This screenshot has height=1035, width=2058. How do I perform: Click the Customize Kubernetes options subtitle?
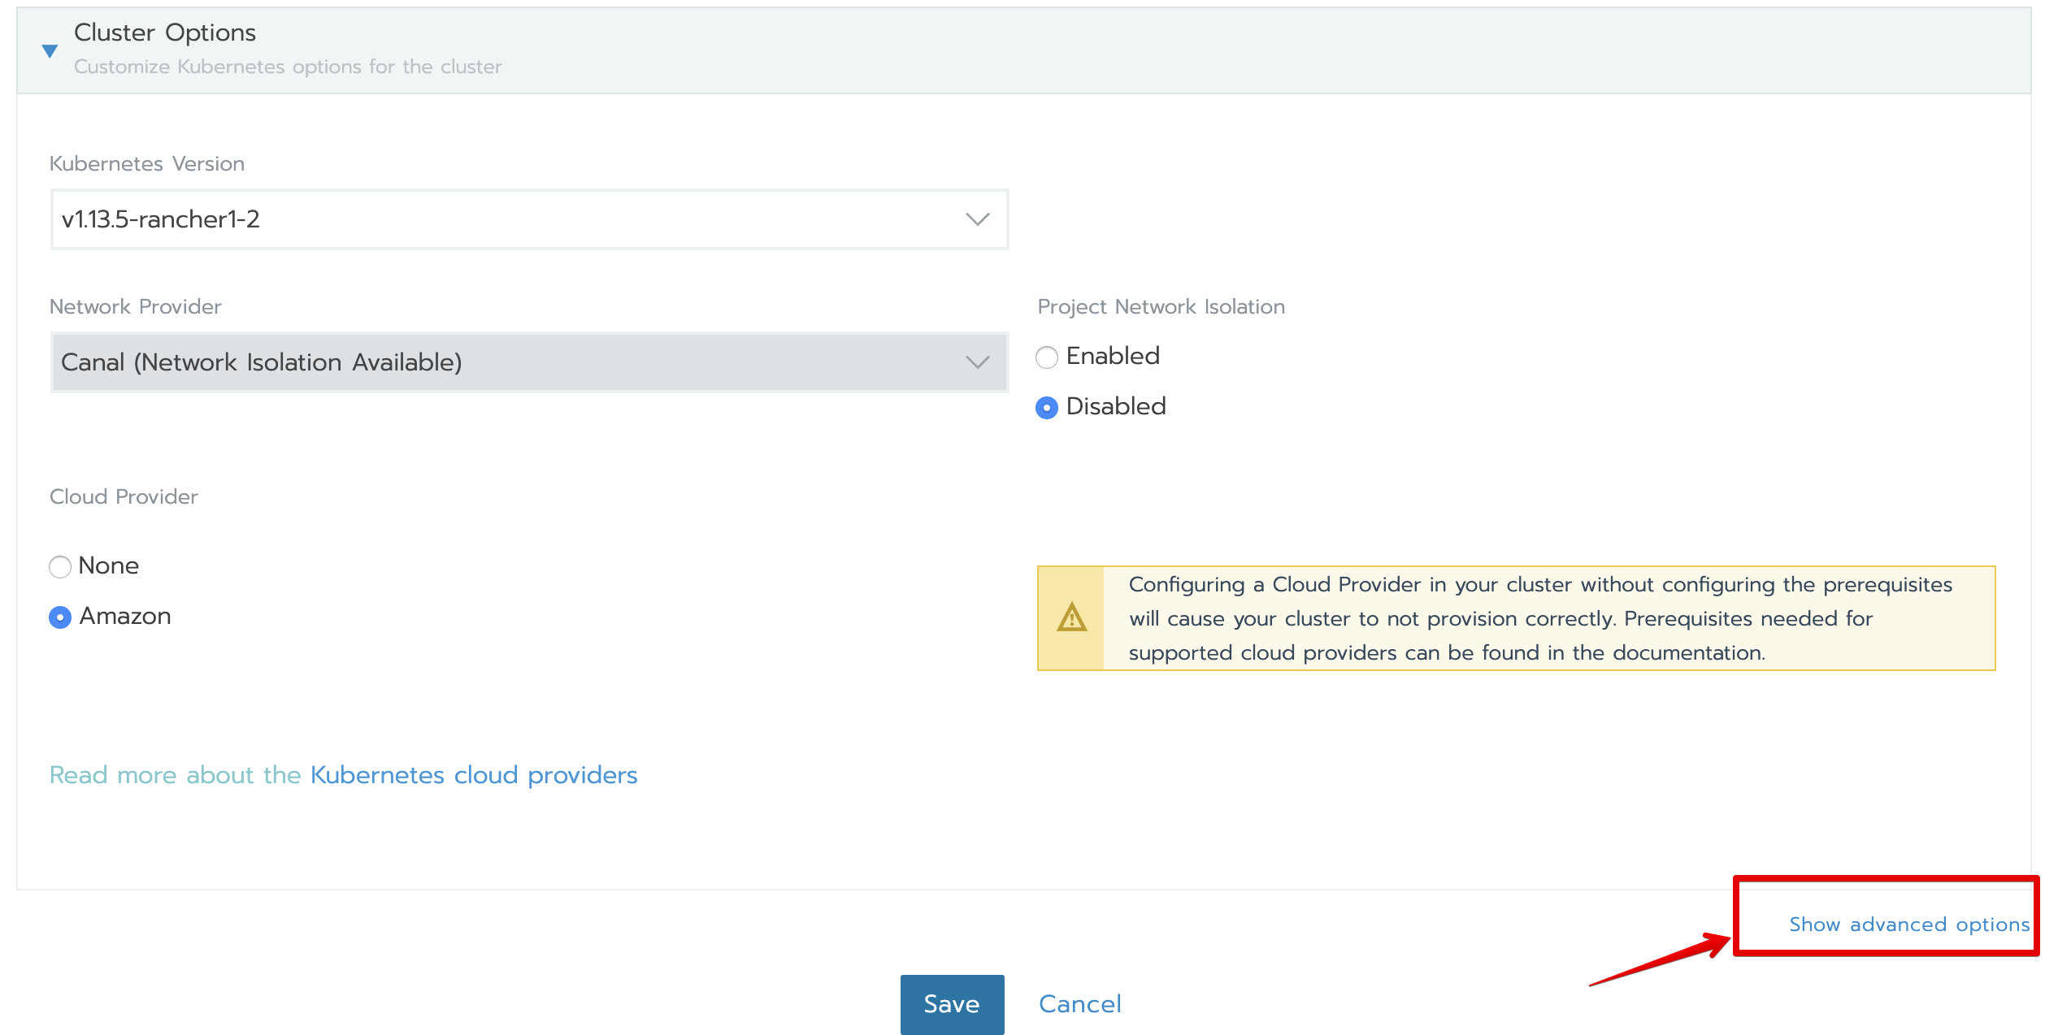click(288, 67)
